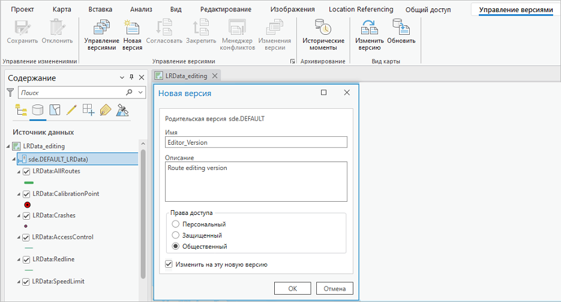Collapse the LRData_editing map node
Image resolution: width=561 pixels, height=302 pixels.
8,146
